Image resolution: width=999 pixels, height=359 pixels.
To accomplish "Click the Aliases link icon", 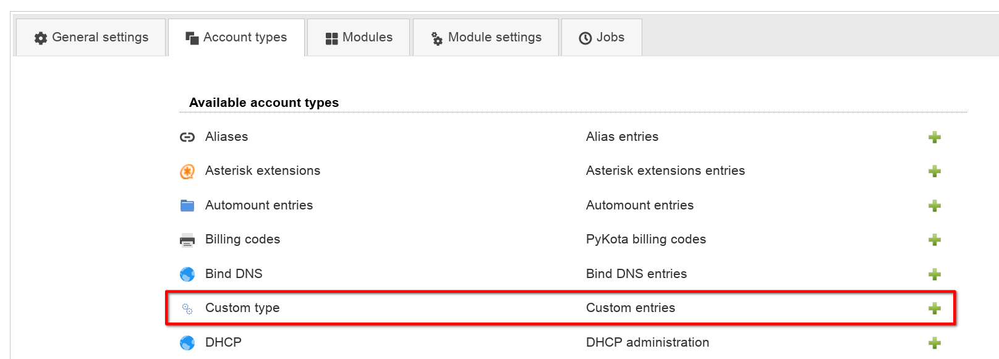I will (187, 137).
